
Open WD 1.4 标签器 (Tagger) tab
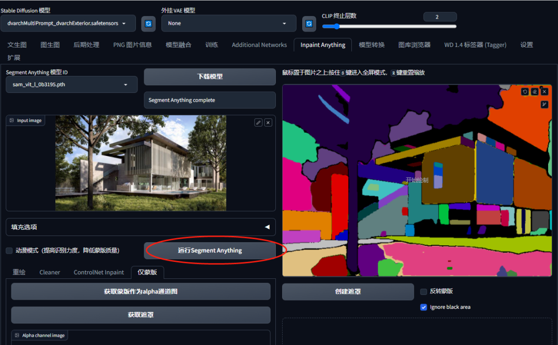[x=475, y=45]
